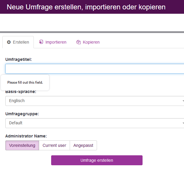Click the Umfragetitel label

pyautogui.click(x=19, y=59)
